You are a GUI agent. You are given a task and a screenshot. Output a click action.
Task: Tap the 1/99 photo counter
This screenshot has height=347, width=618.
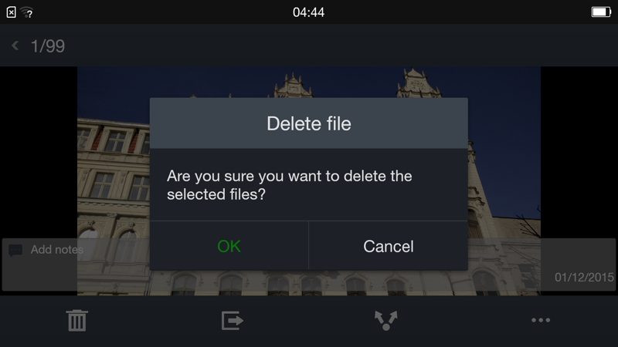tap(48, 46)
